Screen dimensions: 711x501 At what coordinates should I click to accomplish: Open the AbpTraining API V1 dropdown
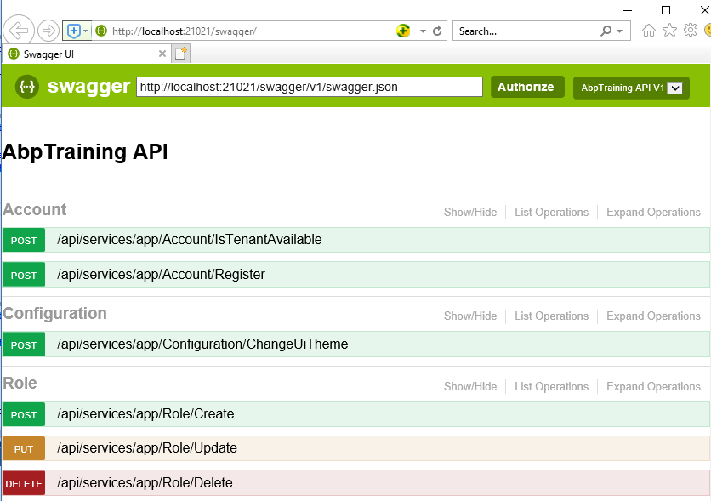tap(631, 88)
